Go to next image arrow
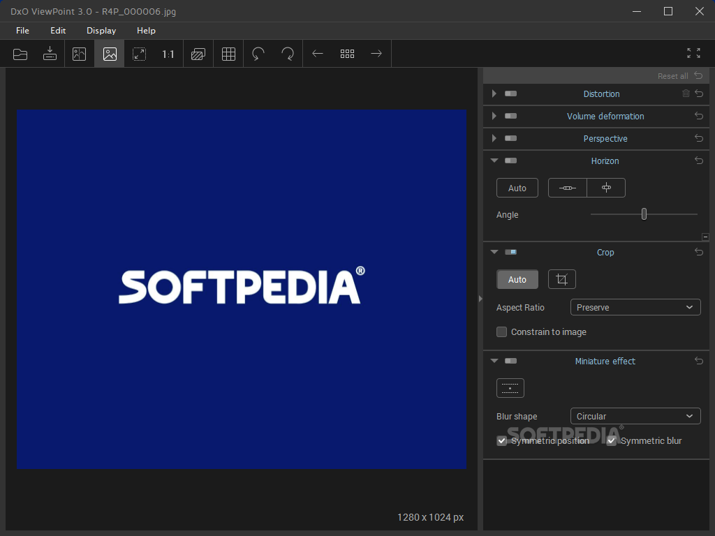Viewport: 715px width, 536px height. tap(376, 54)
